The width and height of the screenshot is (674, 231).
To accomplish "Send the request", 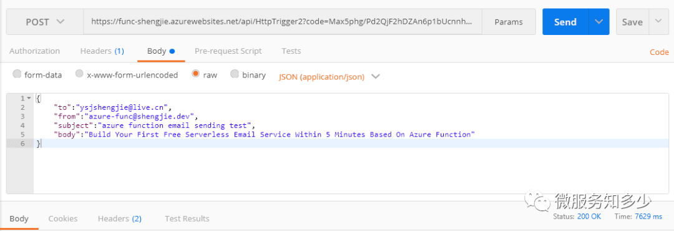I will (x=565, y=22).
